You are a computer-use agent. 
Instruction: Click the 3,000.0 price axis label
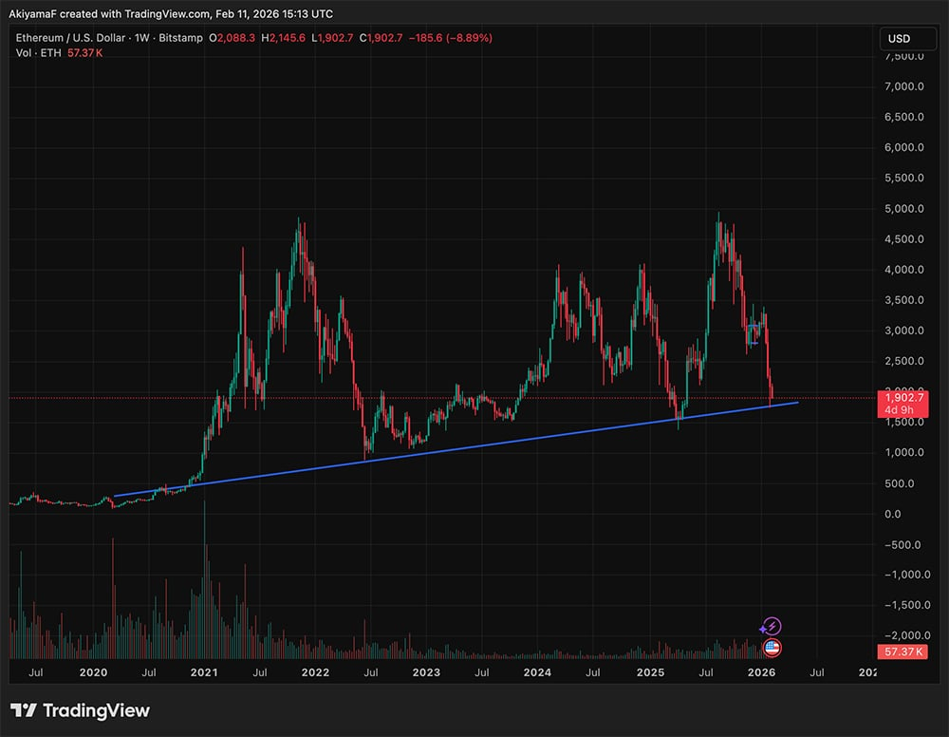click(x=903, y=331)
